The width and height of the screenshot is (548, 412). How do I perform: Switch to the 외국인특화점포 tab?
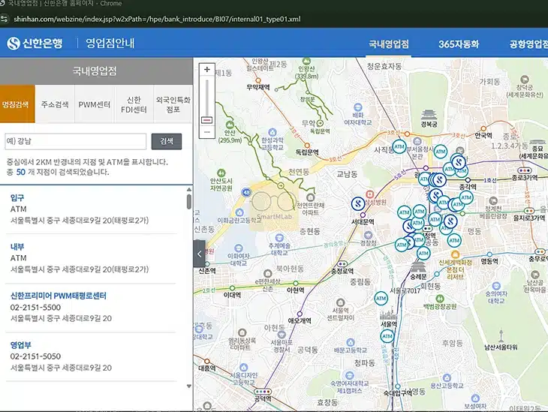173,104
